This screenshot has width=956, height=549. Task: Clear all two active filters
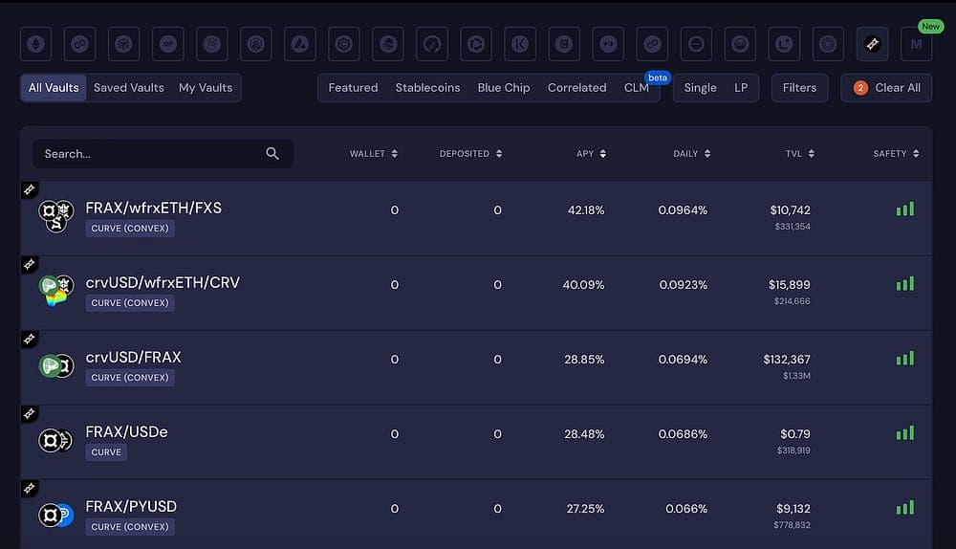point(886,88)
